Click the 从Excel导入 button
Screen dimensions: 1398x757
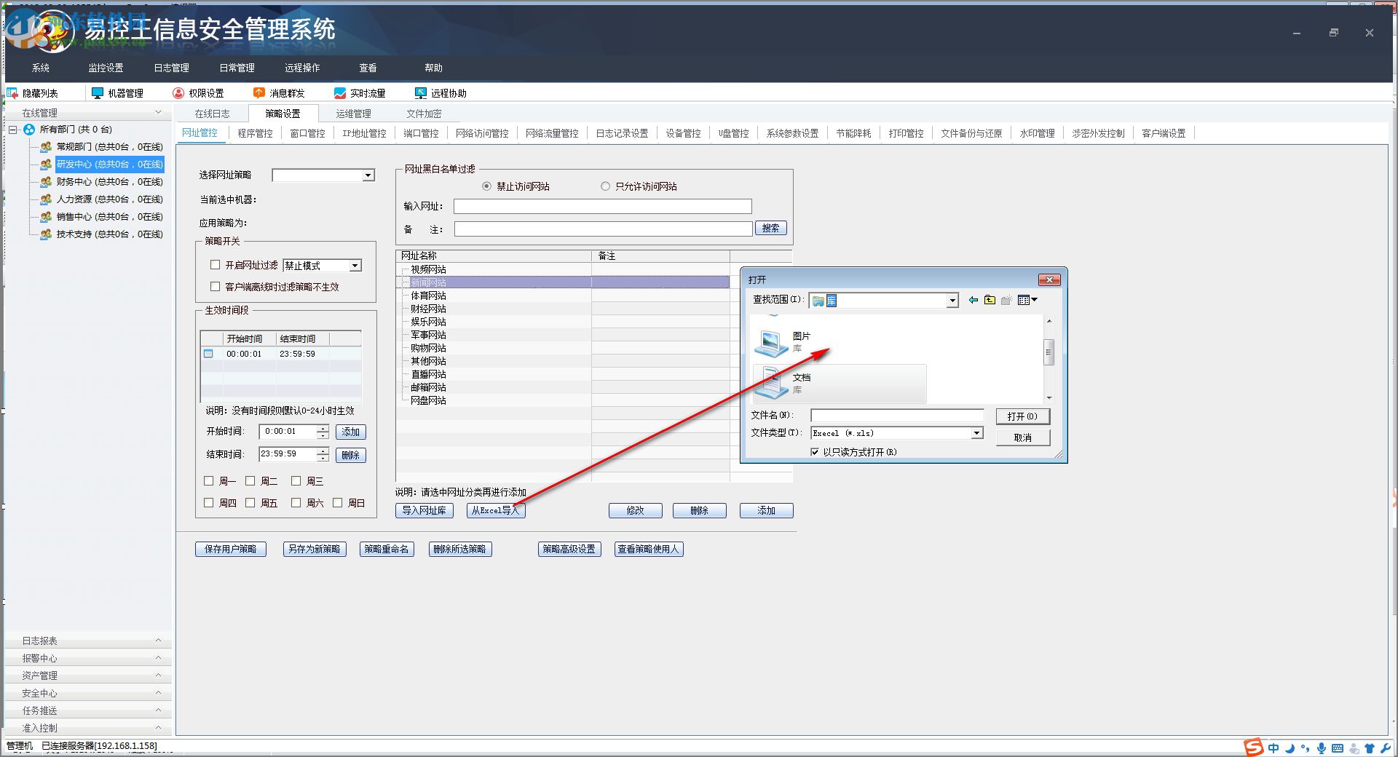click(496, 510)
